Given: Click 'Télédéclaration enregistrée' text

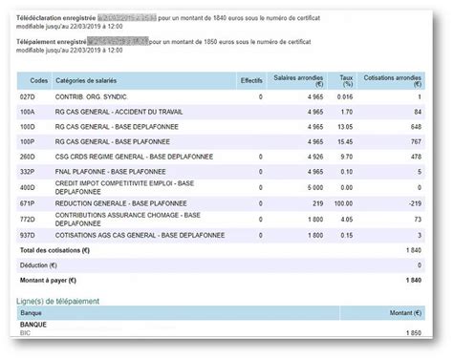Looking at the screenshot, I should (56, 18).
